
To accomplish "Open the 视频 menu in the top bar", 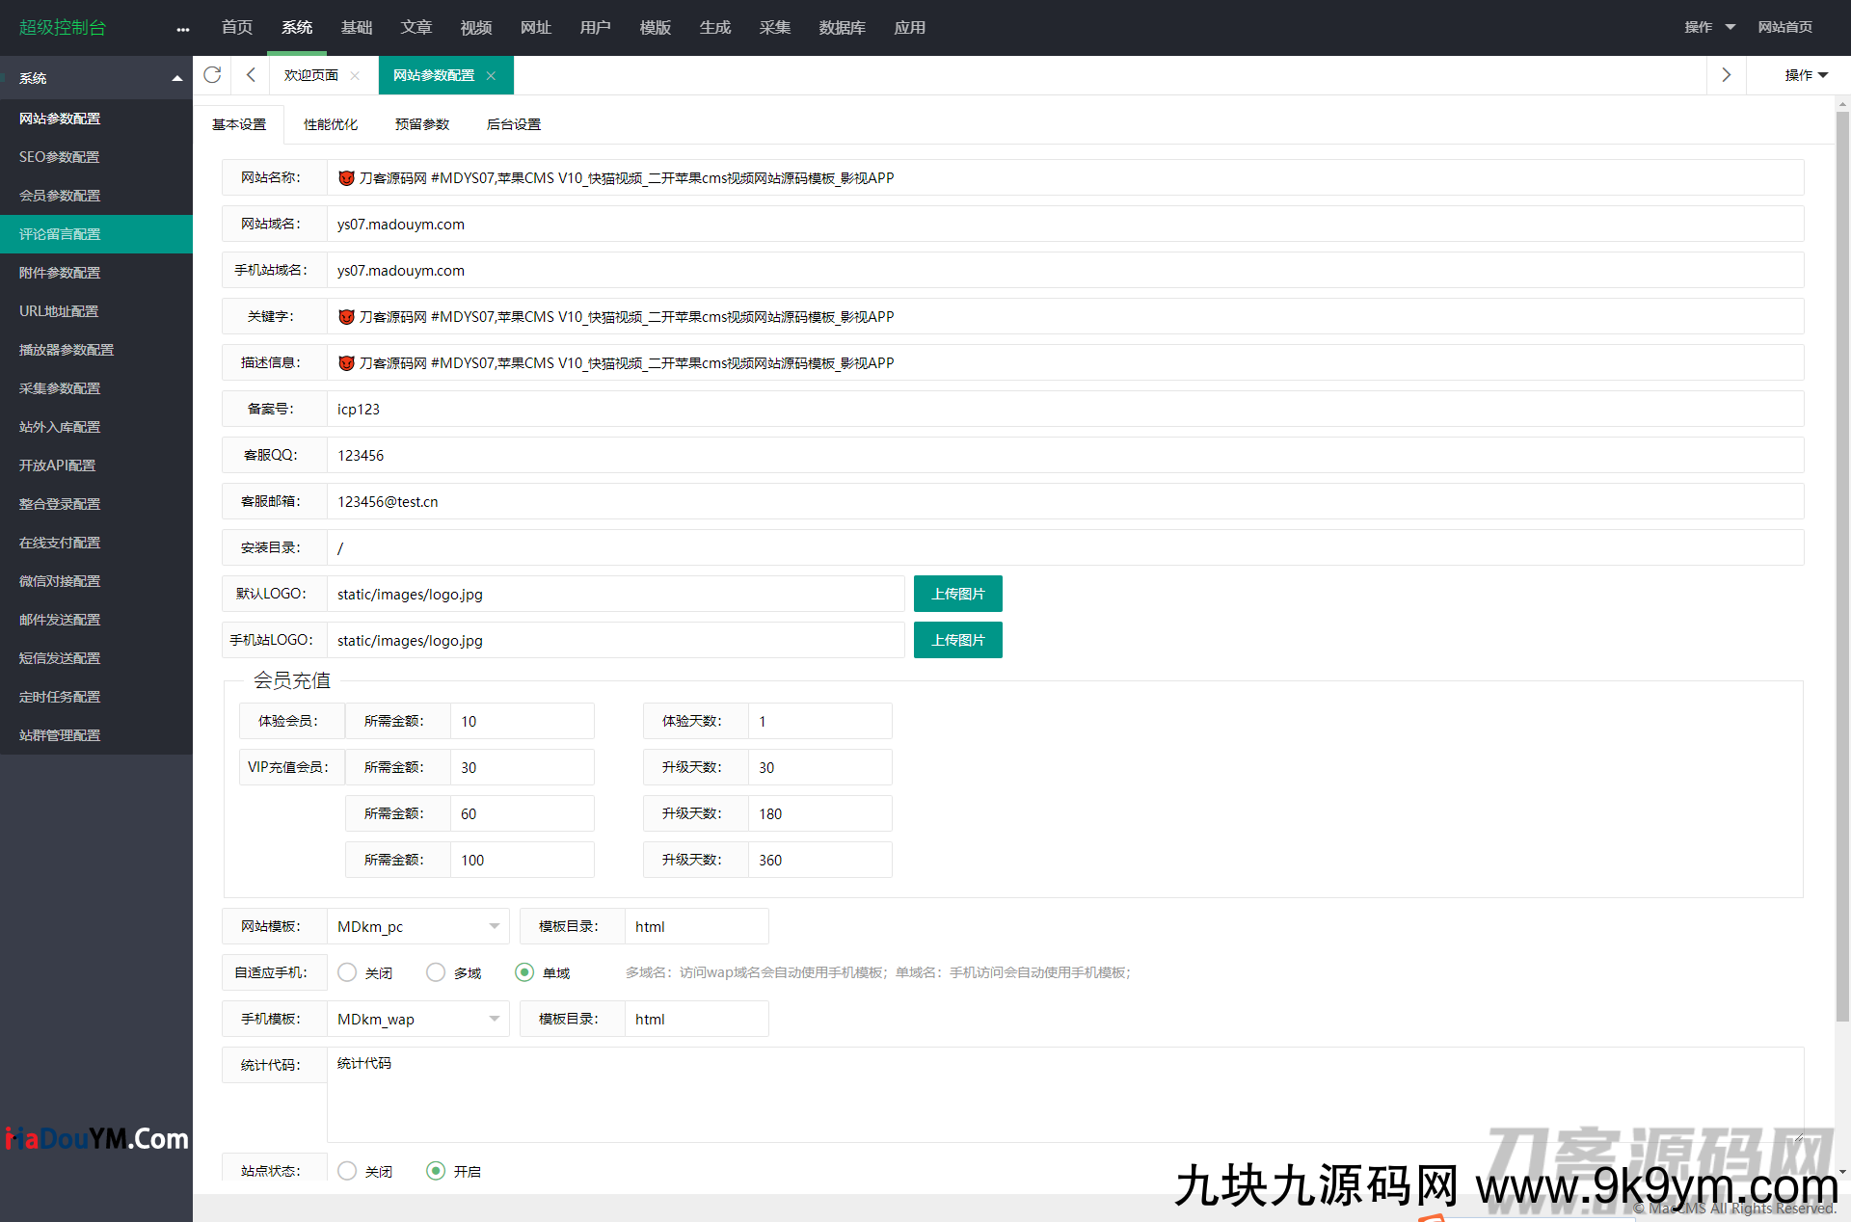I will (475, 27).
